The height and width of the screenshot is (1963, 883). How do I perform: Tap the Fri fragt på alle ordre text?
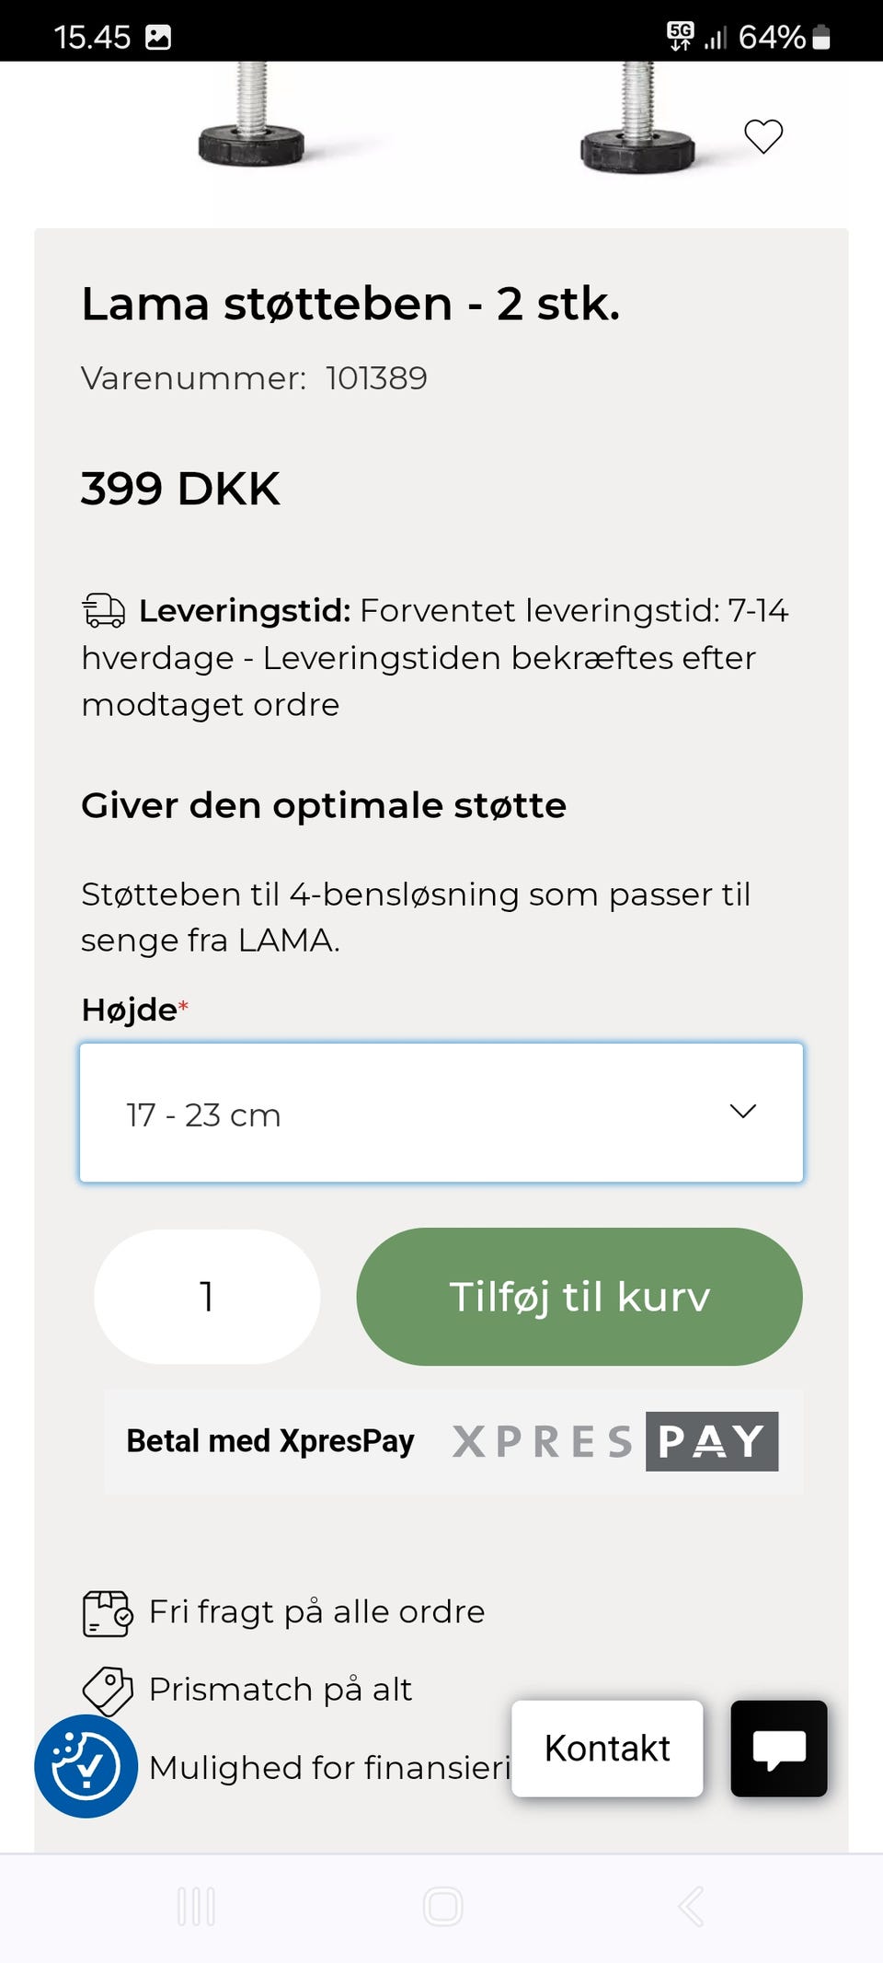pyautogui.click(x=316, y=1612)
